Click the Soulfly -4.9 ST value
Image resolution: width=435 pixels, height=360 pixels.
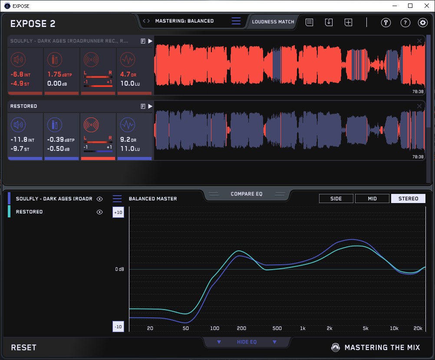[20, 83]
